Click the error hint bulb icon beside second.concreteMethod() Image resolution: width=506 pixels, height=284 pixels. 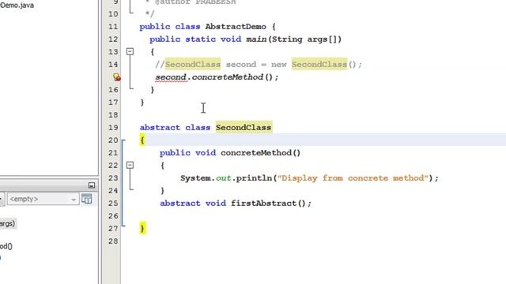coord(116,77)
